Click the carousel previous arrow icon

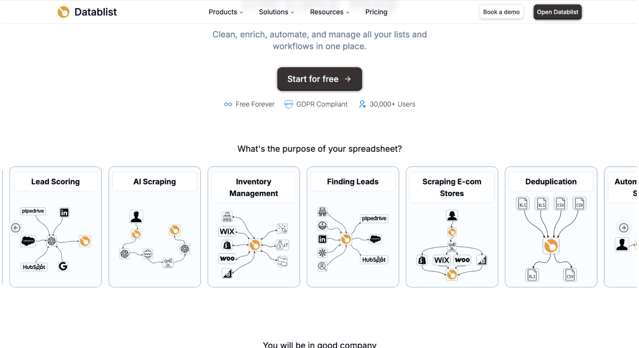(x=15, y=228)
